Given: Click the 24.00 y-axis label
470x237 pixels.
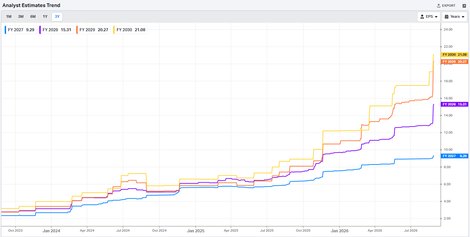Looking at the screenshot, I should tap(448, 30).
